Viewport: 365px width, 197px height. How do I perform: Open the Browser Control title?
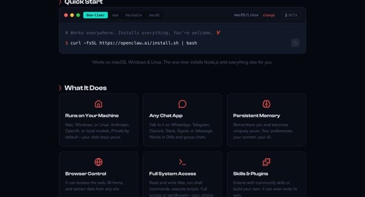[86, 174]
